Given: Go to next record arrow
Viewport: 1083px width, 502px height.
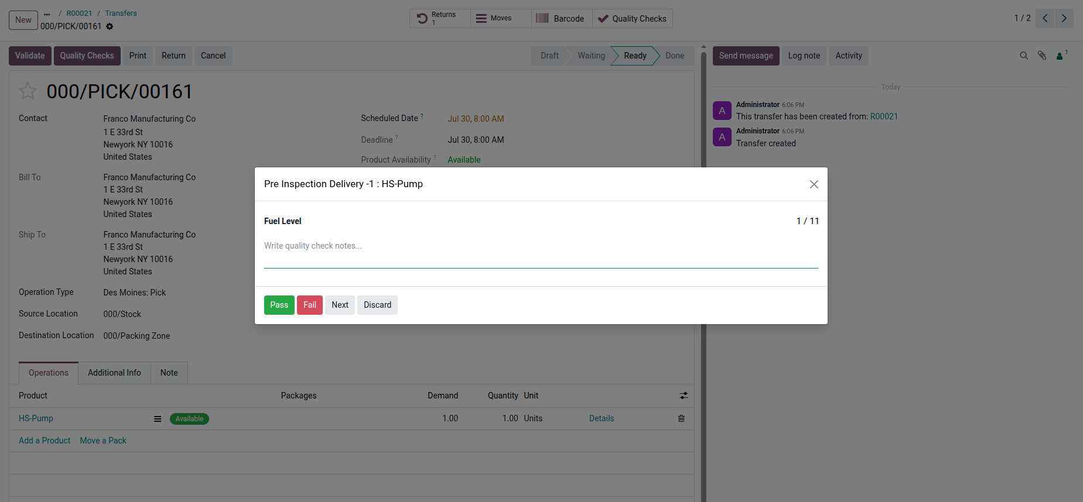Looking at the screenshot, I should (x=1064, y=18).
